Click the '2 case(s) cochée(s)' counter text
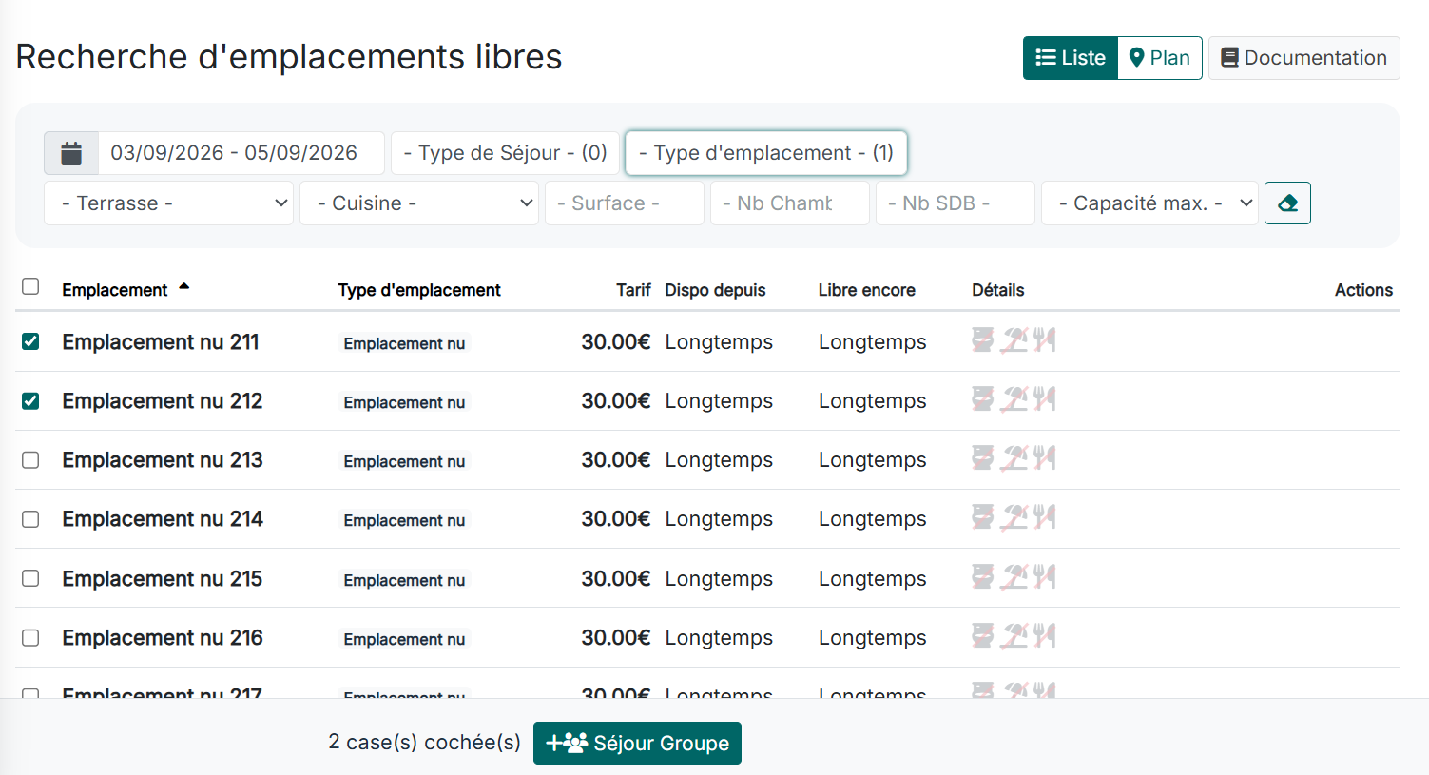The image size is (1429, 775). [424, 743]
